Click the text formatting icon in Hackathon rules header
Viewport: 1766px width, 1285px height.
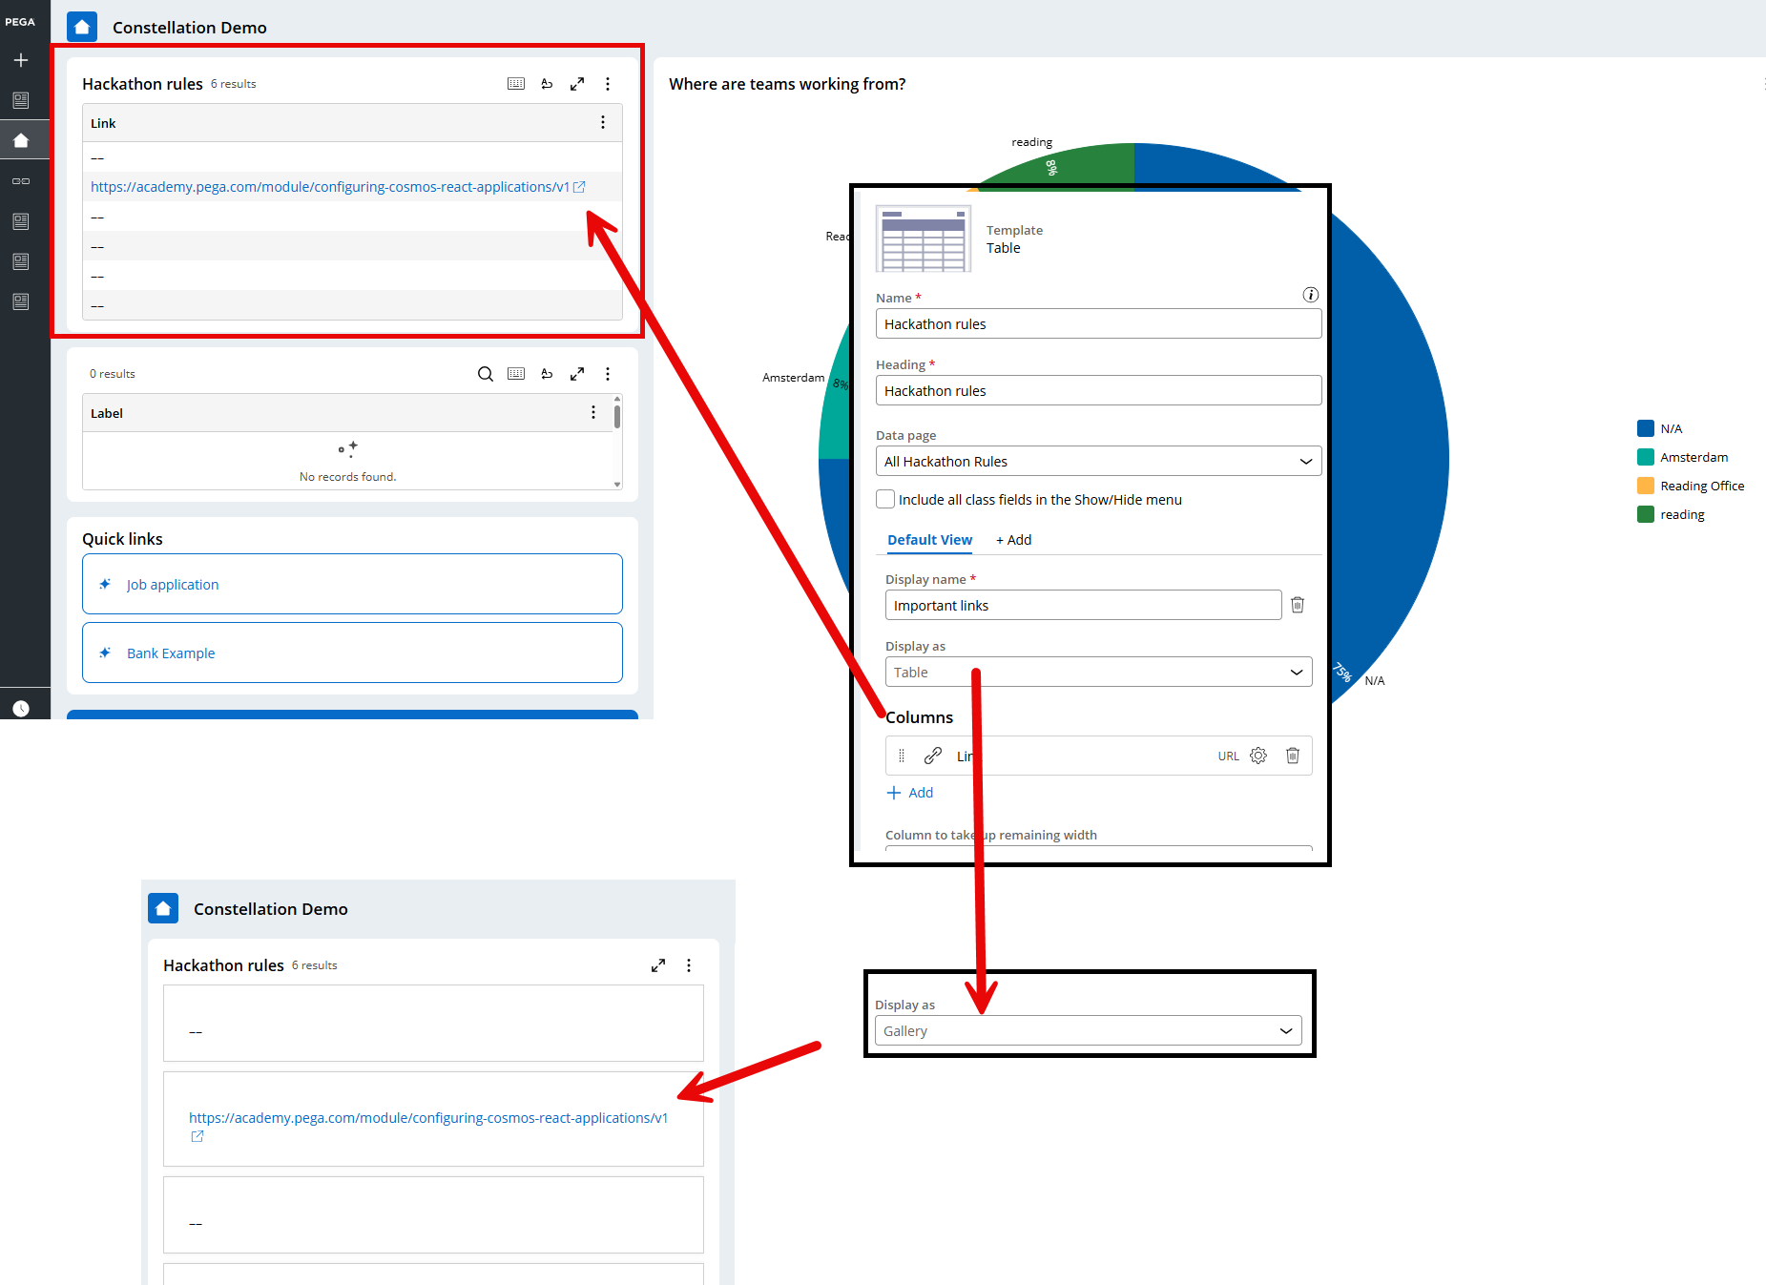(547, 83)
